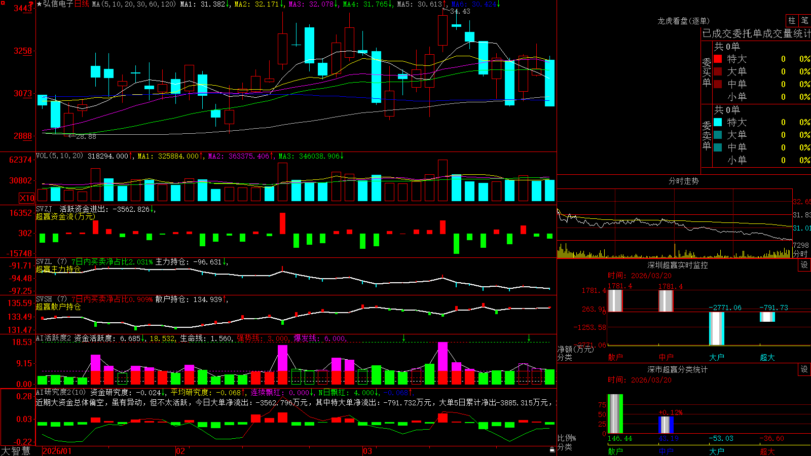Click the 03 month marker on timeline
This screenshot has height=456, width=811.
367,451
